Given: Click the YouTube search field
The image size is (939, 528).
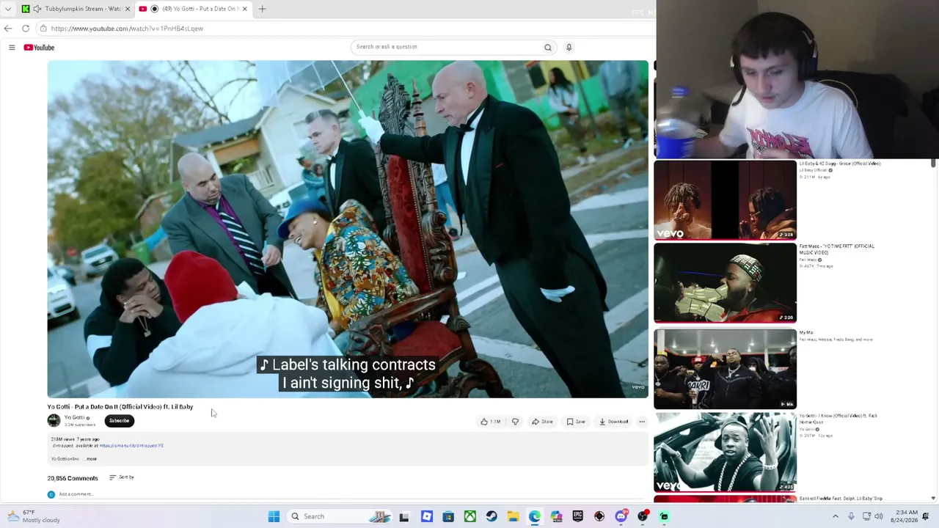Looking at the screenshot, I should 446,47.
